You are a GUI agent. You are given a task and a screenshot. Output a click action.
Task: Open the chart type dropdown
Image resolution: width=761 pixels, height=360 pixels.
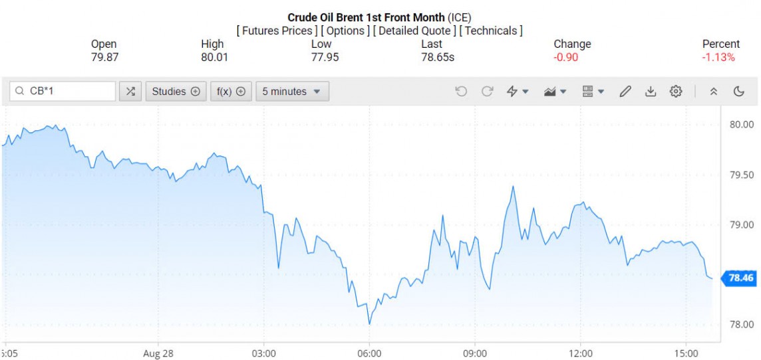[x=555, y=92]
